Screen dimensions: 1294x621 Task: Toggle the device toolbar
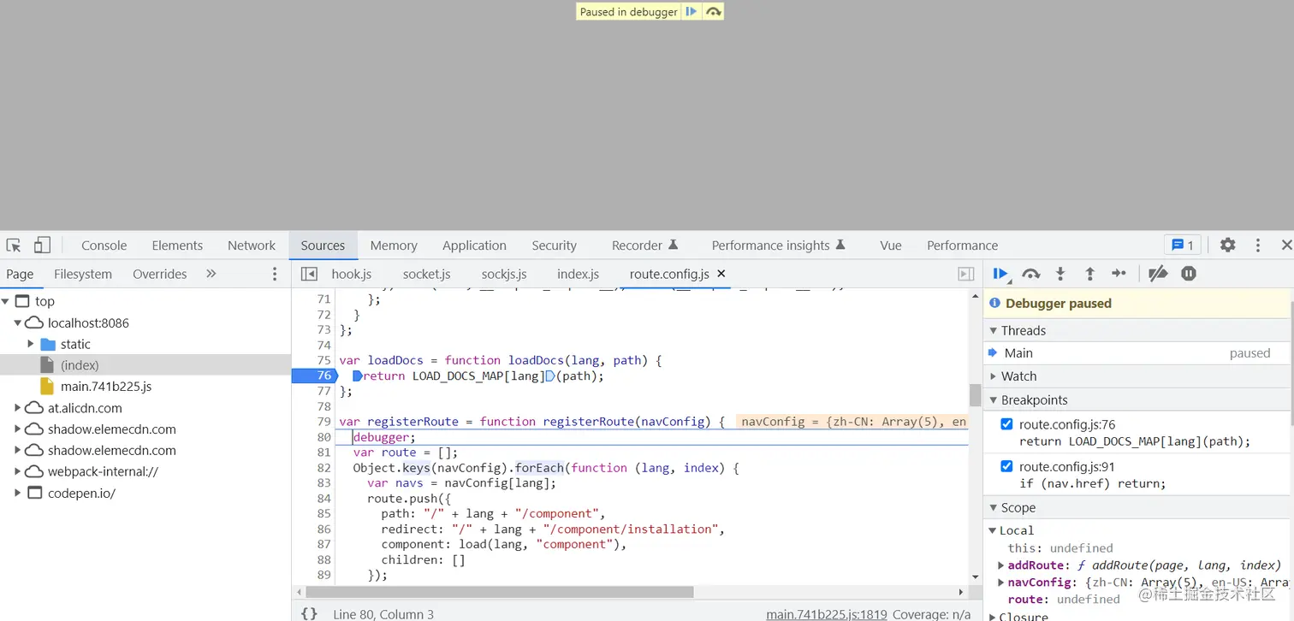[42, 245]
